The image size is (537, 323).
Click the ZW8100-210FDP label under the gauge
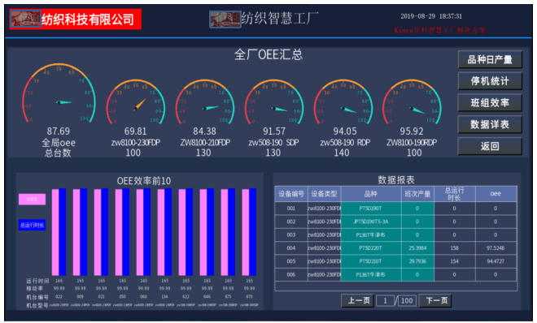205,142
